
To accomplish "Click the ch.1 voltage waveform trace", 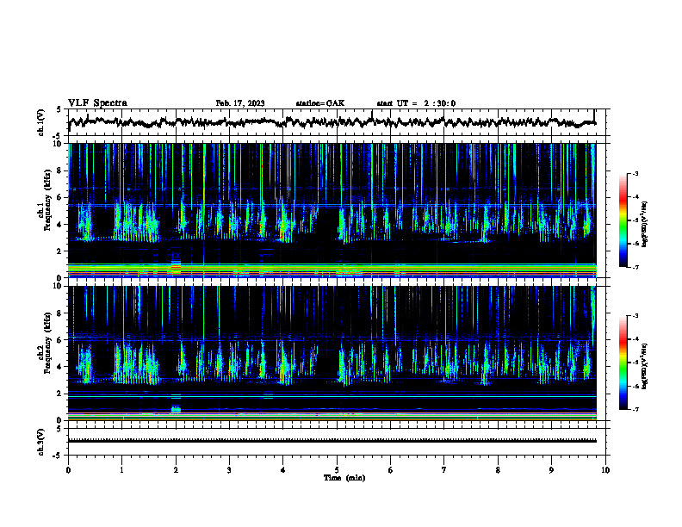I will point(332,122).
